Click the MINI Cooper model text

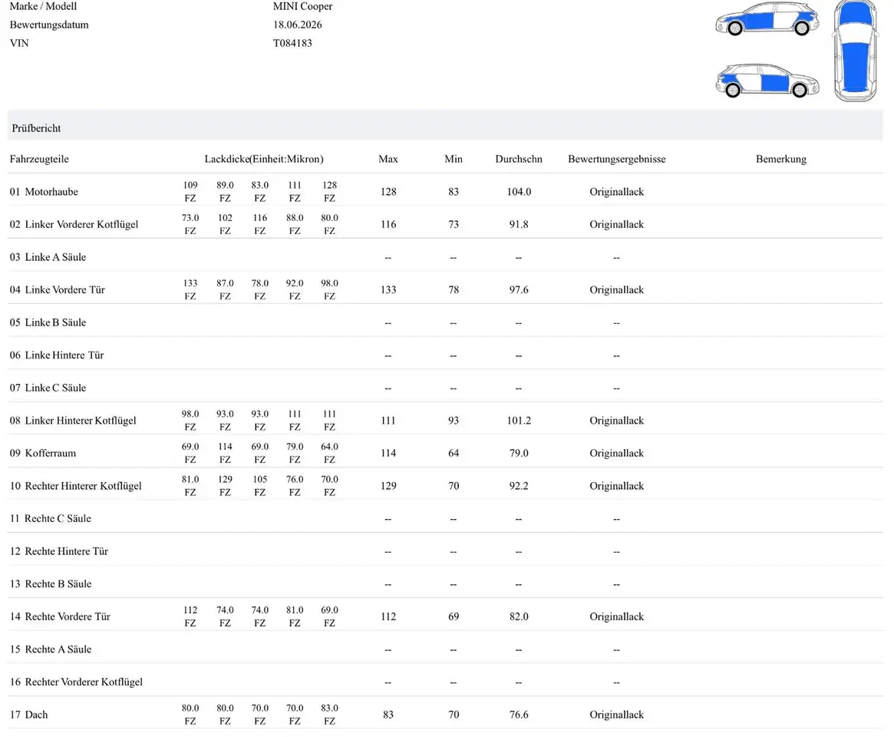click(x=303, y=6)
